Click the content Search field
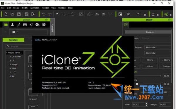 click(19, 47)
